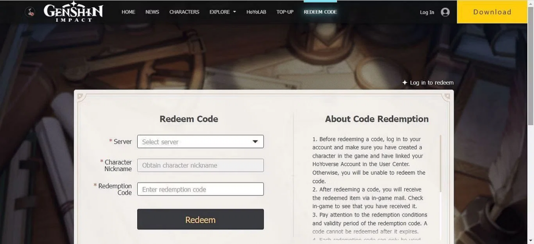Focus the Character Nickname field

point(200,165)
